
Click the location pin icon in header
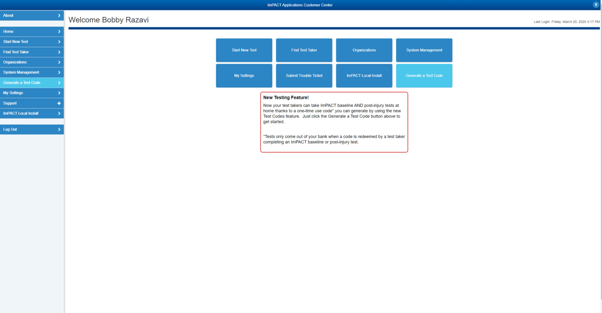596,5
